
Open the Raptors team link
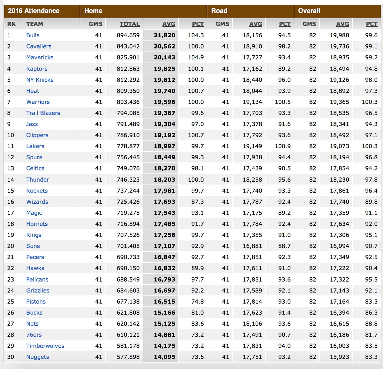tap(37, 69)
